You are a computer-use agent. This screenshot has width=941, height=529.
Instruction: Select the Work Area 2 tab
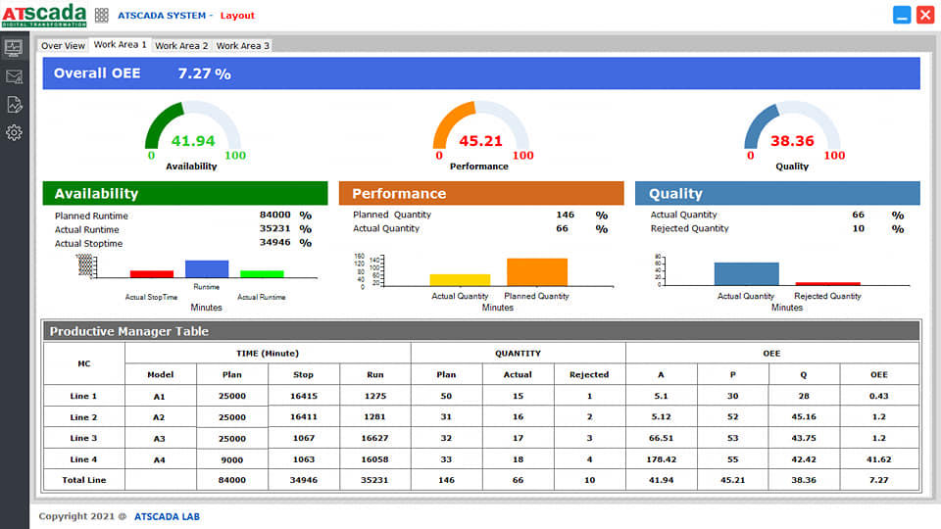click(x=181, y=46)
